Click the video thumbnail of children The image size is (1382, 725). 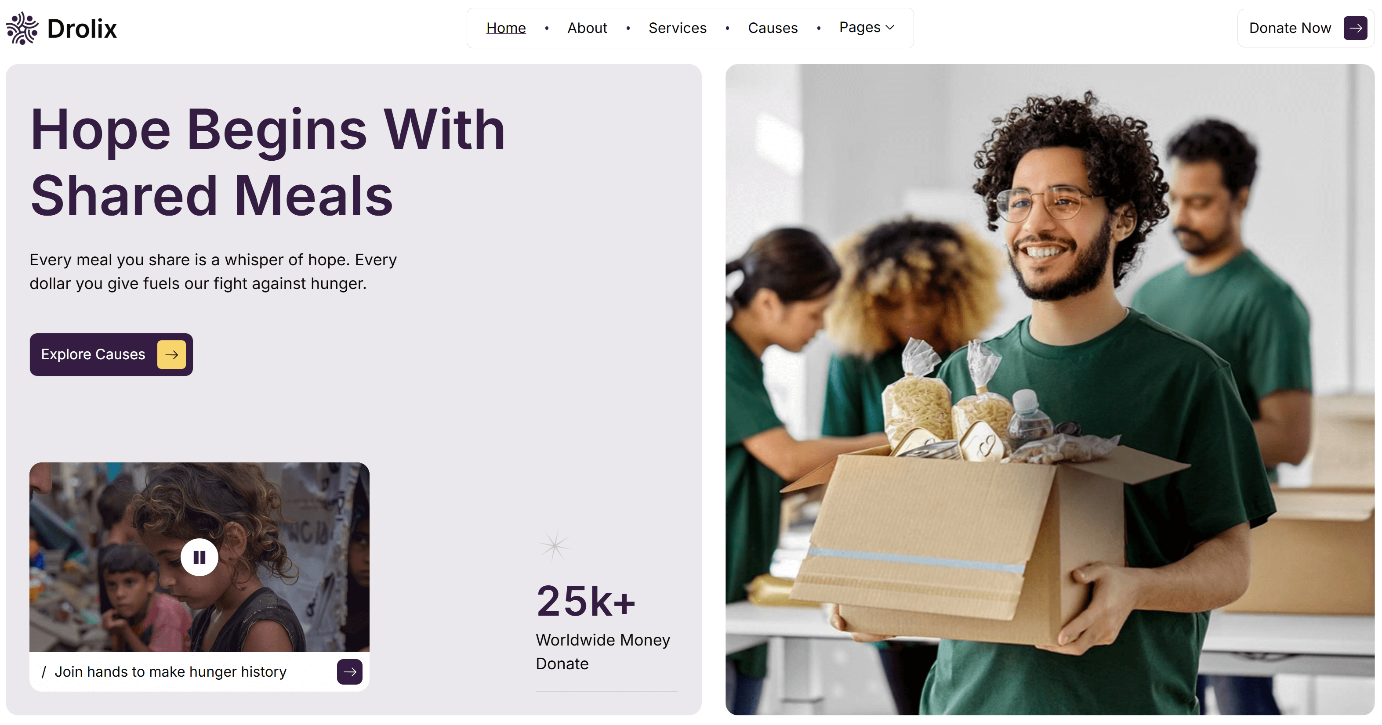pyautogui.click(x=199, y=557)
